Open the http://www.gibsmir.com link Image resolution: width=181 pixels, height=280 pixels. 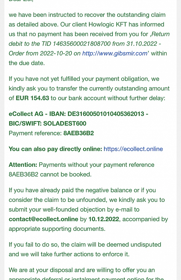[115, 53]
